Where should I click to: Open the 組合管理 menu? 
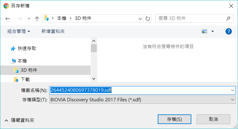point(19,31)
